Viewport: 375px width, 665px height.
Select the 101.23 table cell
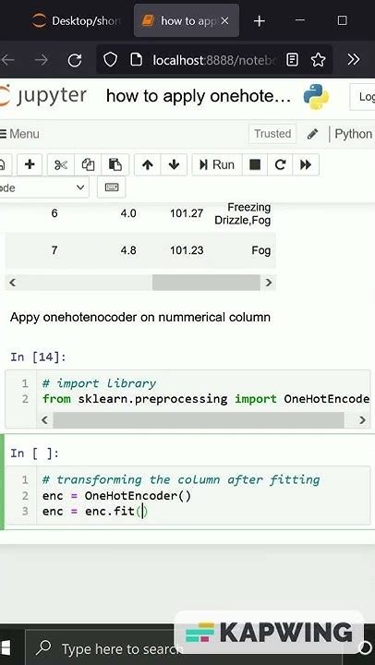pos(187,250)
